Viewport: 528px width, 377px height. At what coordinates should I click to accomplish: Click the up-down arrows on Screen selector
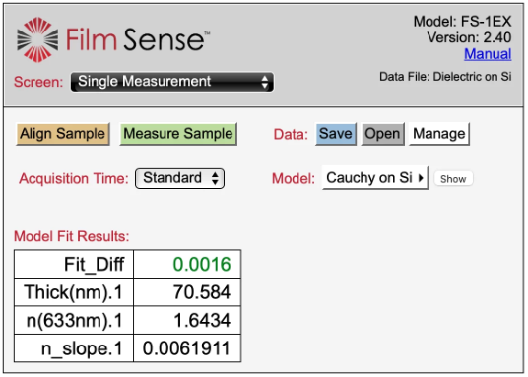click(x=265, y=82)
